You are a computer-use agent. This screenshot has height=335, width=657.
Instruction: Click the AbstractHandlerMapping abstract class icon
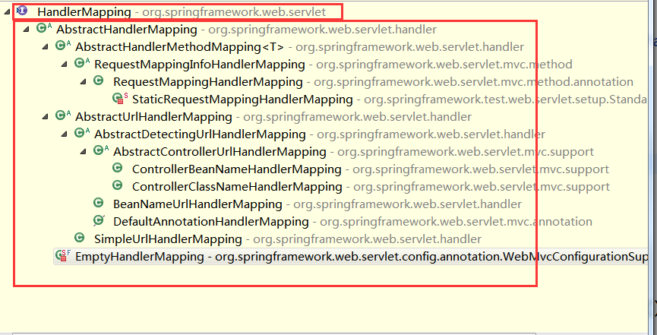43,28
